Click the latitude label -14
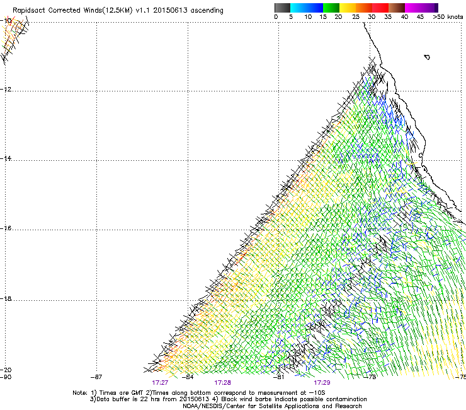Screen dimensions: 466x410 (x=6, y=158)
